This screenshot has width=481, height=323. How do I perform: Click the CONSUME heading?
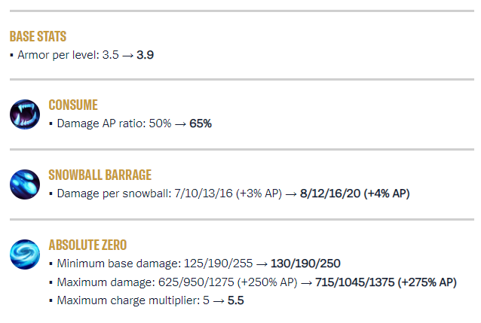(x=73, y=105)
